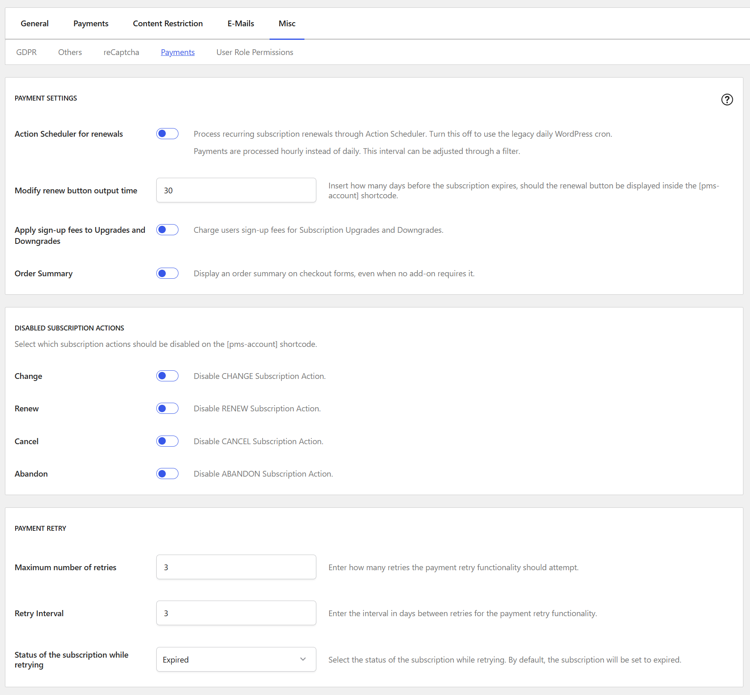The height and width of the screenshot is (695, 750).
Task: Click the Modify renew button output time field
Action: click(236, 190)
